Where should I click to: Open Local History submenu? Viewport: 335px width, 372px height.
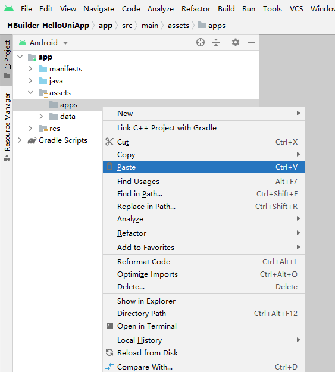204,340
